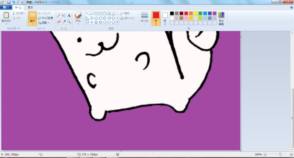Image resolution: width=294 pixels, height=158 pixels.
Task: Click the vertical scrollbar thumb
Action: tap(292, 118)
